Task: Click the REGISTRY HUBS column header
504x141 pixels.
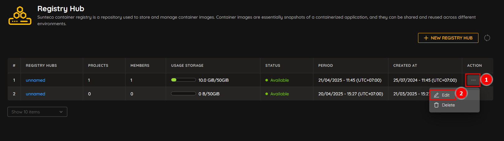Action: pos(41,66)
